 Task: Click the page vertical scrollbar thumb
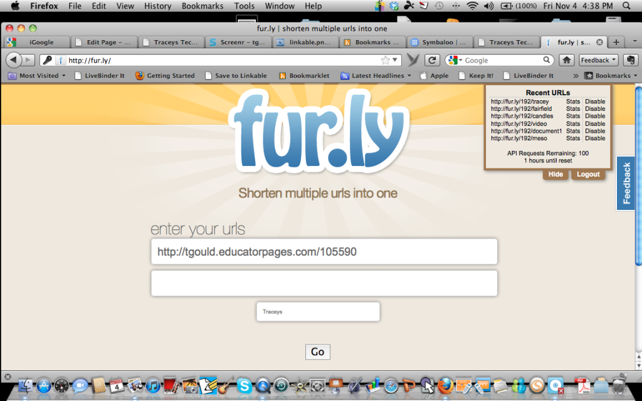coord(638,176)
